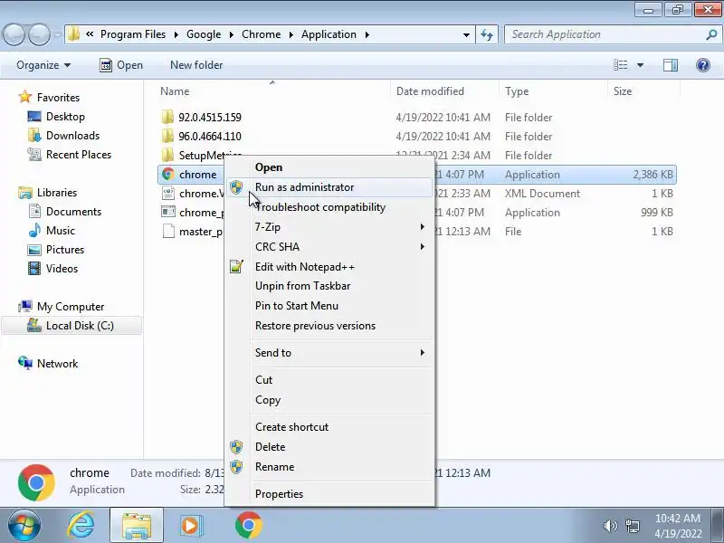Viewport: 724px width, 543px height.
Task: Open Downloads in the navigation pane
Action: click(x=72, y=135)
